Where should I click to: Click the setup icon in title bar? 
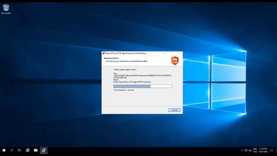pyautogui.click(x=103, y=53)
